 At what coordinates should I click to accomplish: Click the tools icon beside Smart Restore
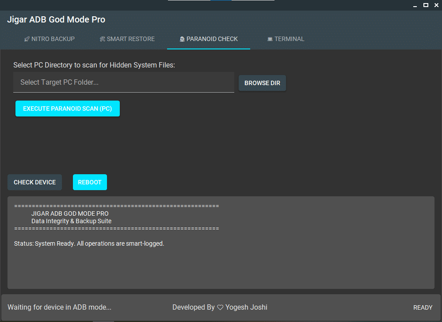click(102, 39)
